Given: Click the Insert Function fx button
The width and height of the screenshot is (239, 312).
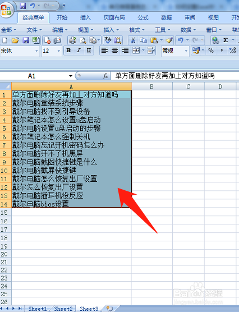Looking at the screenshot, I should 105,76.
